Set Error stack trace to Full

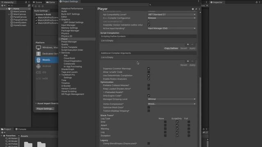tap(189, 122)
